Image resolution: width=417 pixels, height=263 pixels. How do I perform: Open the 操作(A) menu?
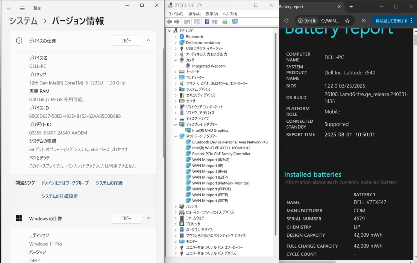(x=194, y=14)
